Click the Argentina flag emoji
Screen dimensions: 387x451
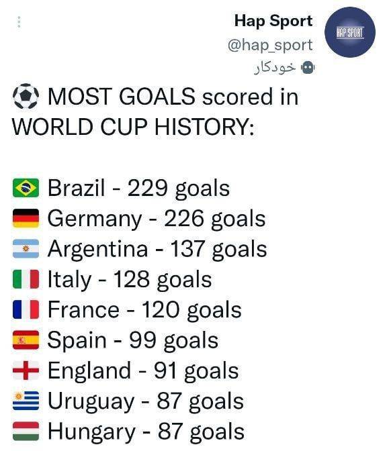26,248
